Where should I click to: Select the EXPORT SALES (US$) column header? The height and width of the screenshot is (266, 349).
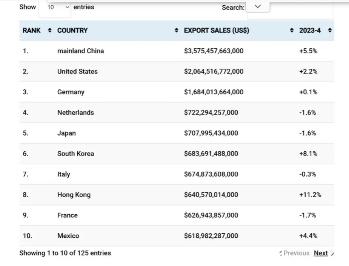217,31
